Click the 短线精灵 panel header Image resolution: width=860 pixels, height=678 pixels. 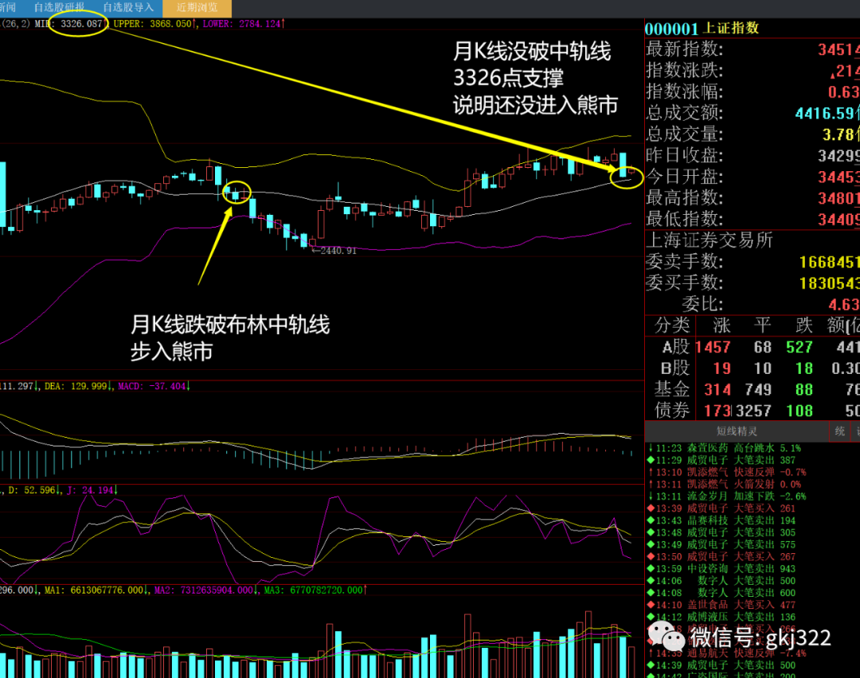point(737,431)
